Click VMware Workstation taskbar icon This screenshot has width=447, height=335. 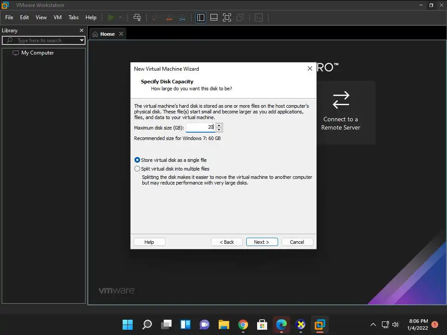[320, 325]
